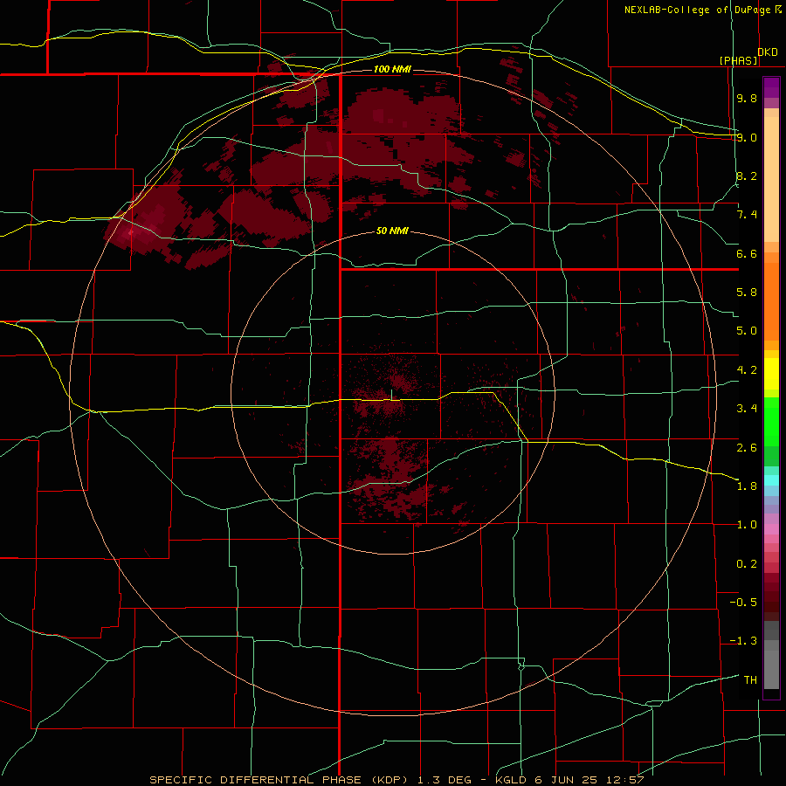Click the 100 NMI range ring label
The image size is (786, 786).
click(x=392, y=69)
